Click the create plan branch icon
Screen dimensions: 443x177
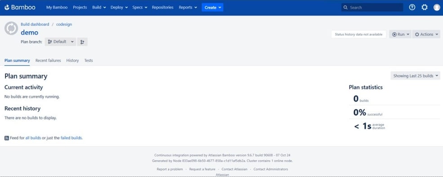[82, 42]
